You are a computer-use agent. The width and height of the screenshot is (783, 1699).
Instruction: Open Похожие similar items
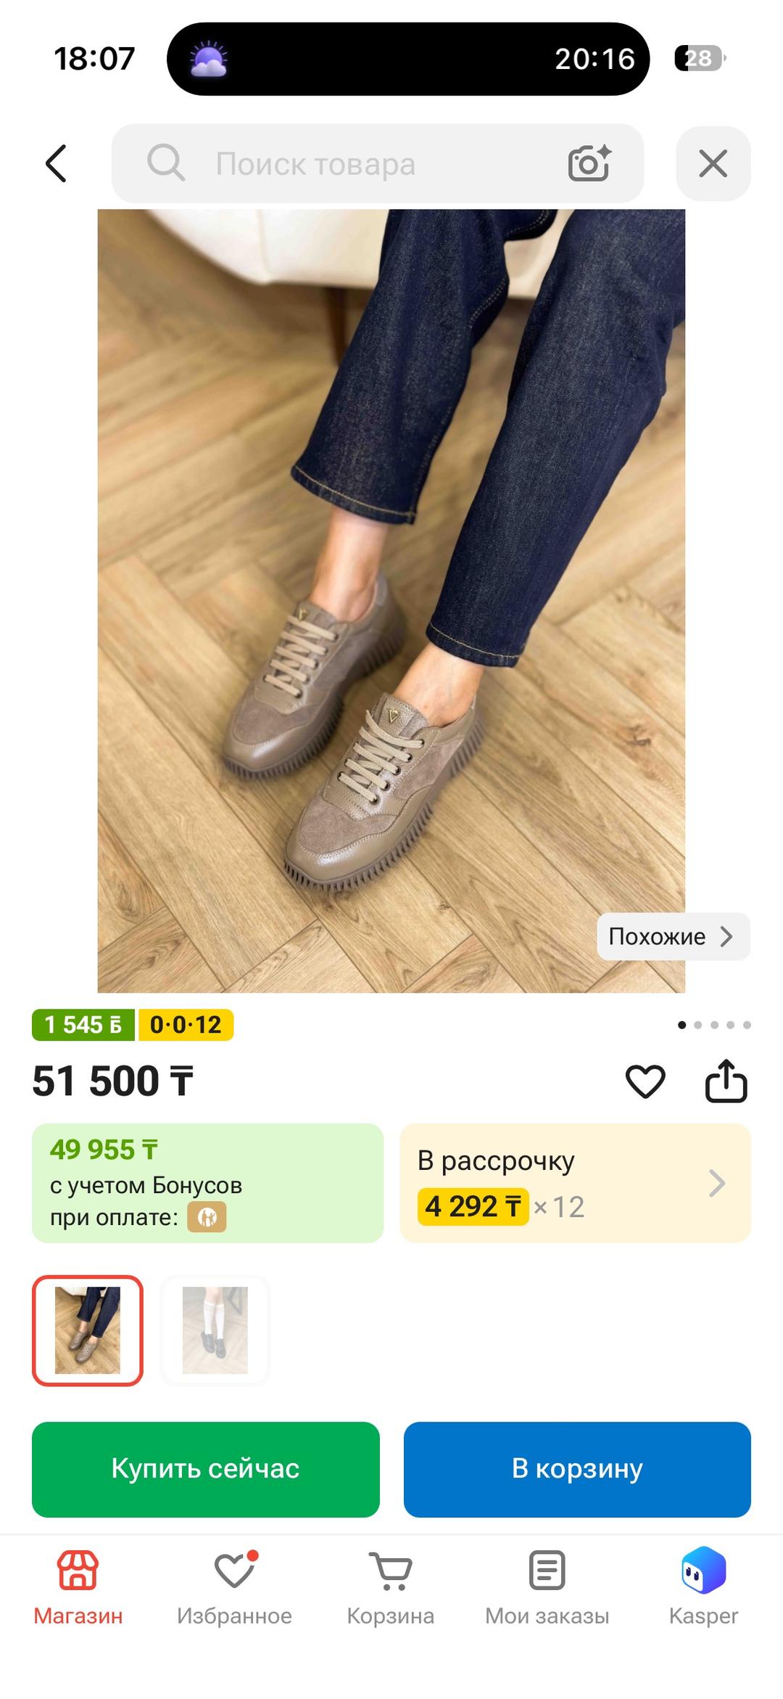[674, 936]
